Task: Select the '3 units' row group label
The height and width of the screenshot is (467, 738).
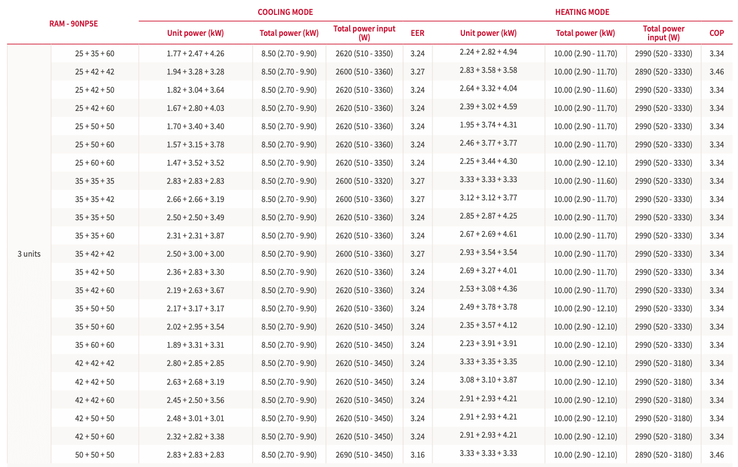Action: (29, 254)
